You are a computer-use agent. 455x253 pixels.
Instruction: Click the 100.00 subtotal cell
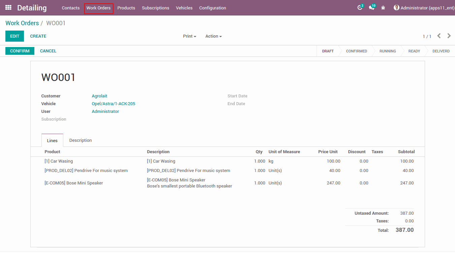407,161
